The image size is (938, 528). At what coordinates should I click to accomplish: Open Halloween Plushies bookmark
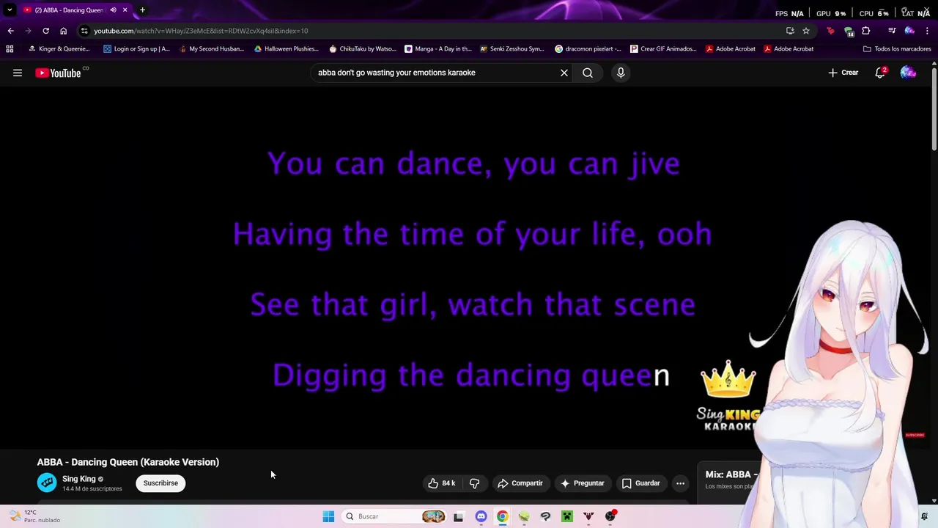pyautogui.click(x=287, y=49)
